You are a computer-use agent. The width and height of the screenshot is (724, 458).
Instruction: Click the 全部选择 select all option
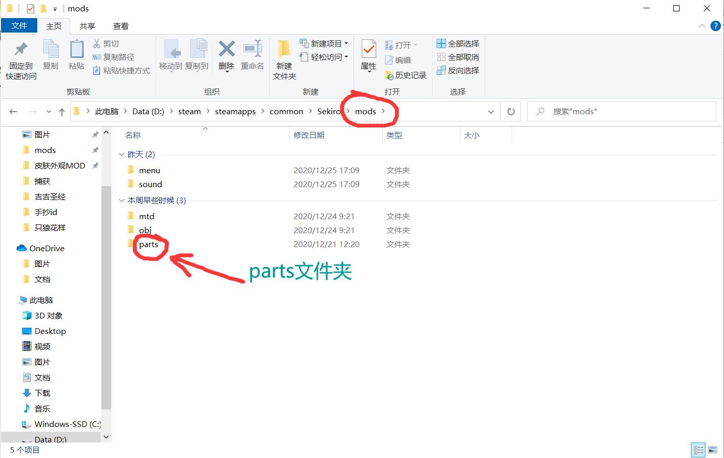[458, 43]
